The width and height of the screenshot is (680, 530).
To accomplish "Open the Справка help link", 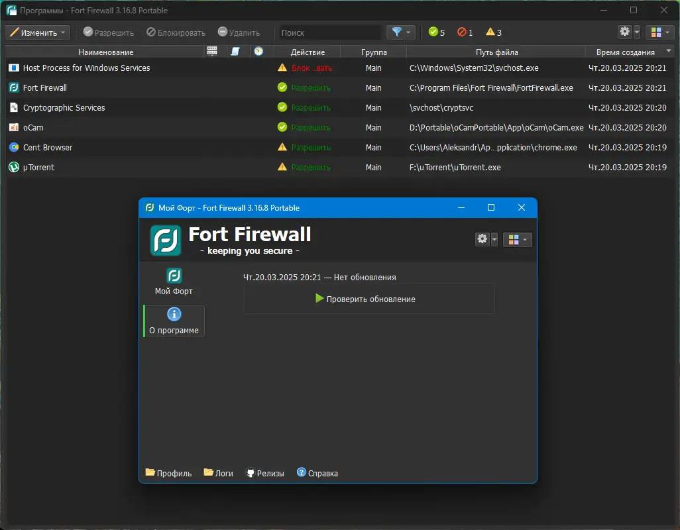I will 317,473.
